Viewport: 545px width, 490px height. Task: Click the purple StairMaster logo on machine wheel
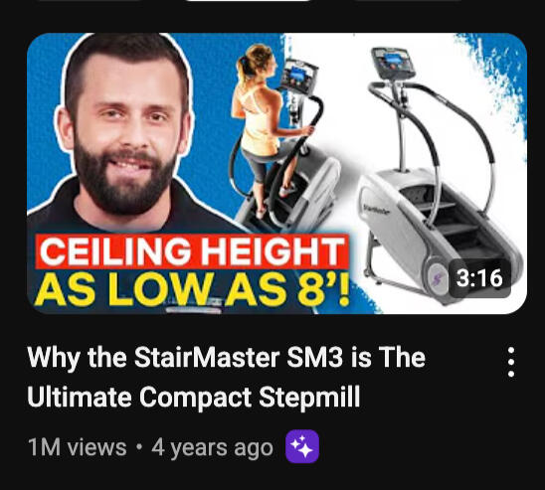(x=438, y=275)
